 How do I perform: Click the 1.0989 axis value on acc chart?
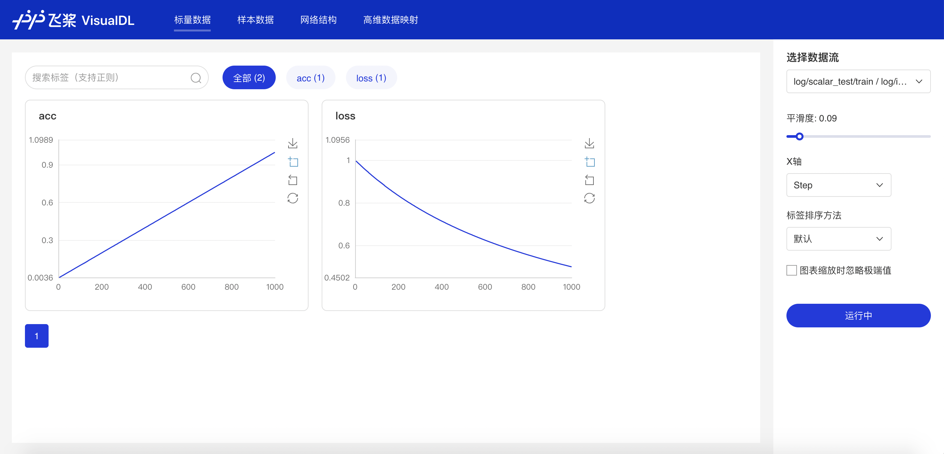(x=41, y=140)
